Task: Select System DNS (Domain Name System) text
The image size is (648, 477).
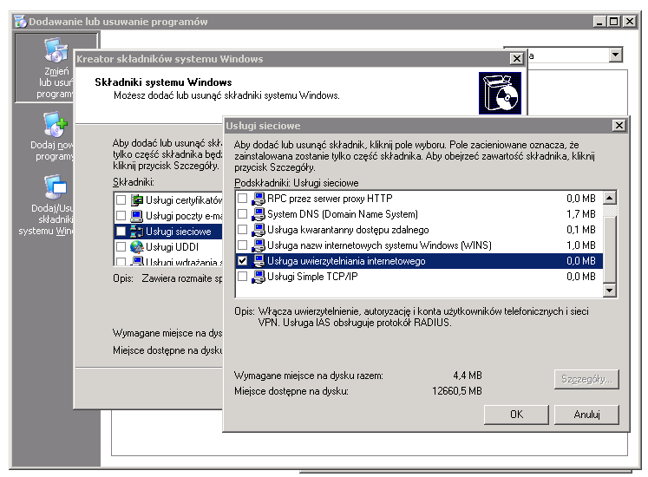Action: point(343,214)
